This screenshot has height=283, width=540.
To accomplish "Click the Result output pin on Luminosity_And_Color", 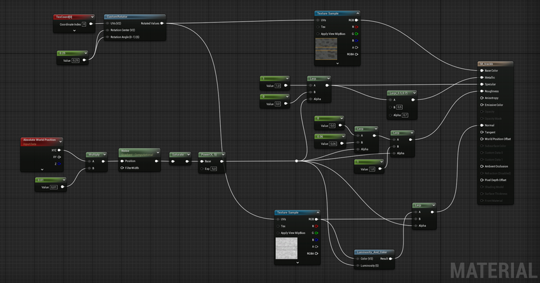I will [x=390, y=259].
